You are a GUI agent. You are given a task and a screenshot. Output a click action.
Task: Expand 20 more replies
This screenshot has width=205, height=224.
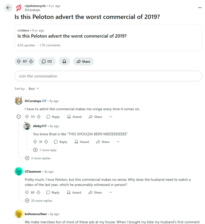point(39,200)
